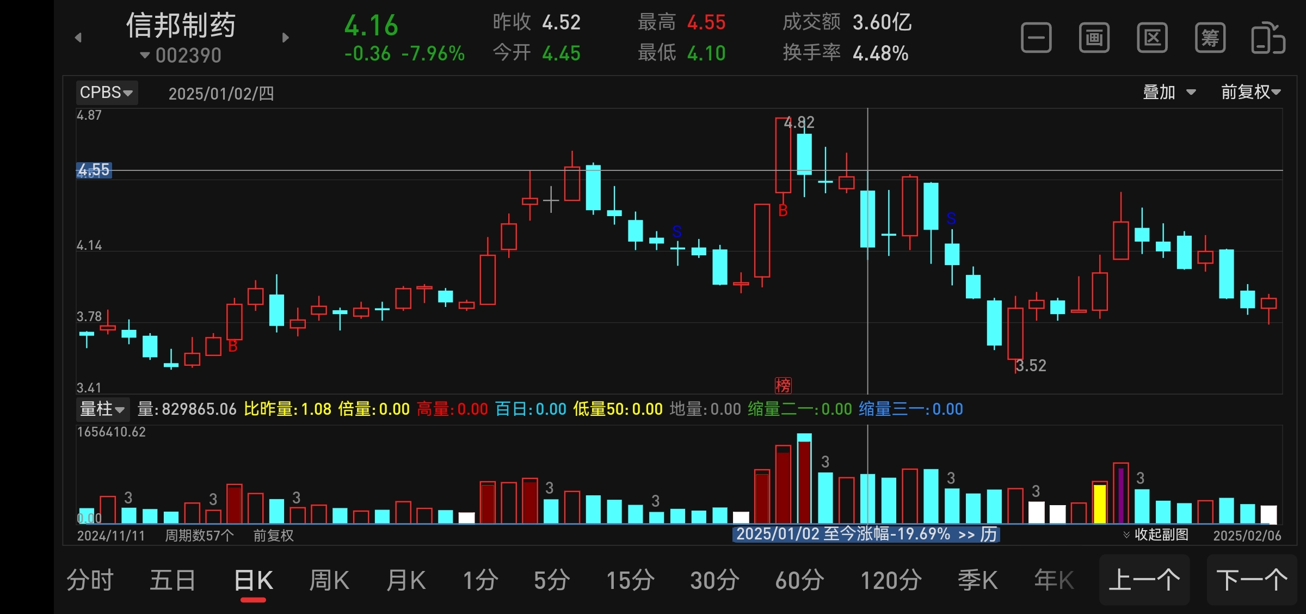Switch to the 月K tab
This screenshot has height=614, width=1306.
pyautogui.click(x=406, y=580)
